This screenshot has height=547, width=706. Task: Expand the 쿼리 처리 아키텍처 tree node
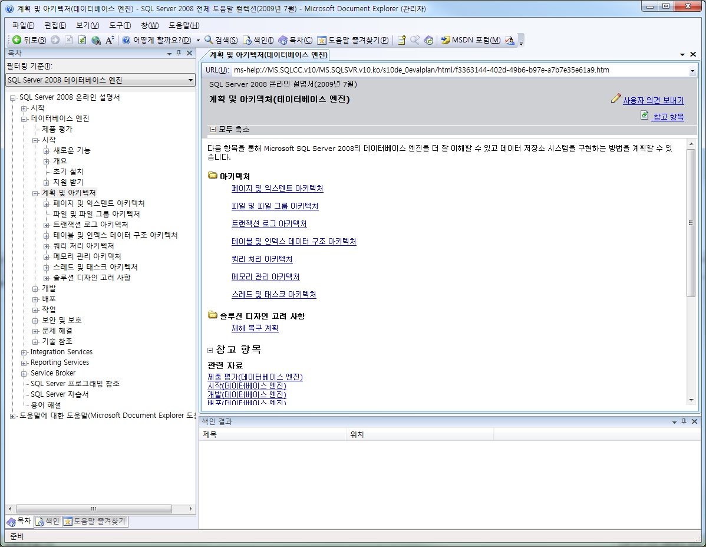pos(47,246)
